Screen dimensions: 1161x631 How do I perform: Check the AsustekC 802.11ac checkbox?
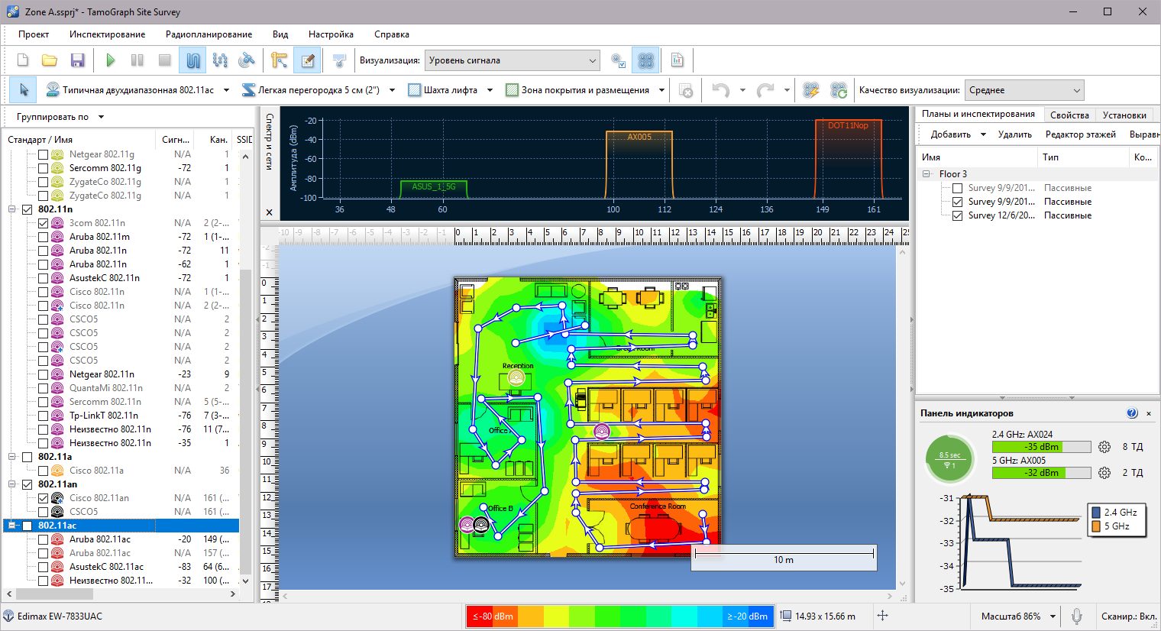pyautogui.click(x=44, y=567)
